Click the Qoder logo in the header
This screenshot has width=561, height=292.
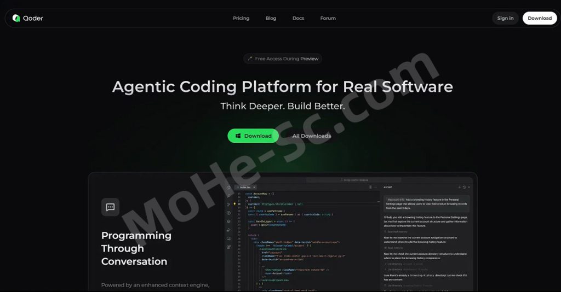point(28,18)
